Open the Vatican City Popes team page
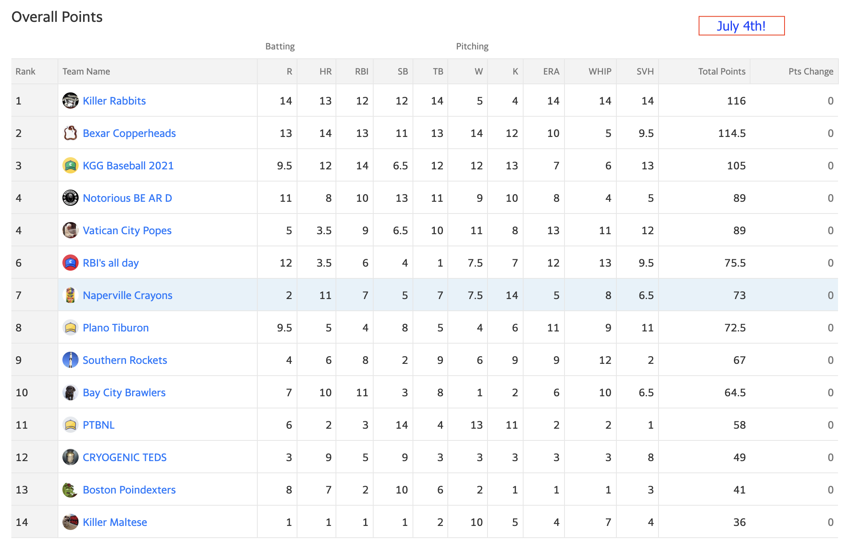The width and height of the screenshot is (851, 547). (x=127, y=231)
